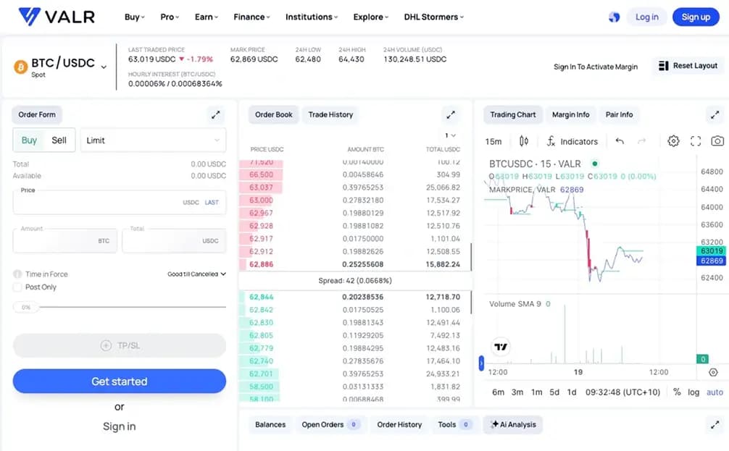Open Good till Cancelled dropdown
Screen dimensions: 729x451
point(196,274)
